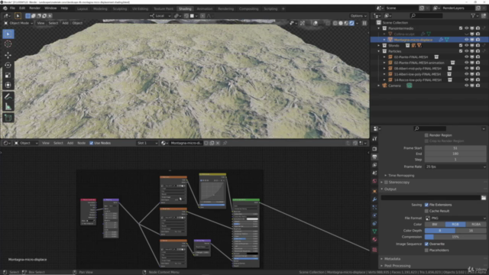The height and width of the screenshot is (275, 489).
Task: Uncheck File Extensions option
Action: pyautogui.click(x=426, y=205)
